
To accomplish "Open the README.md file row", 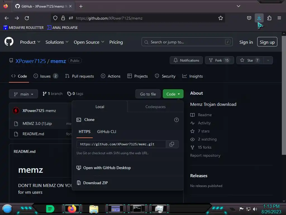I will tap(33, 134).
